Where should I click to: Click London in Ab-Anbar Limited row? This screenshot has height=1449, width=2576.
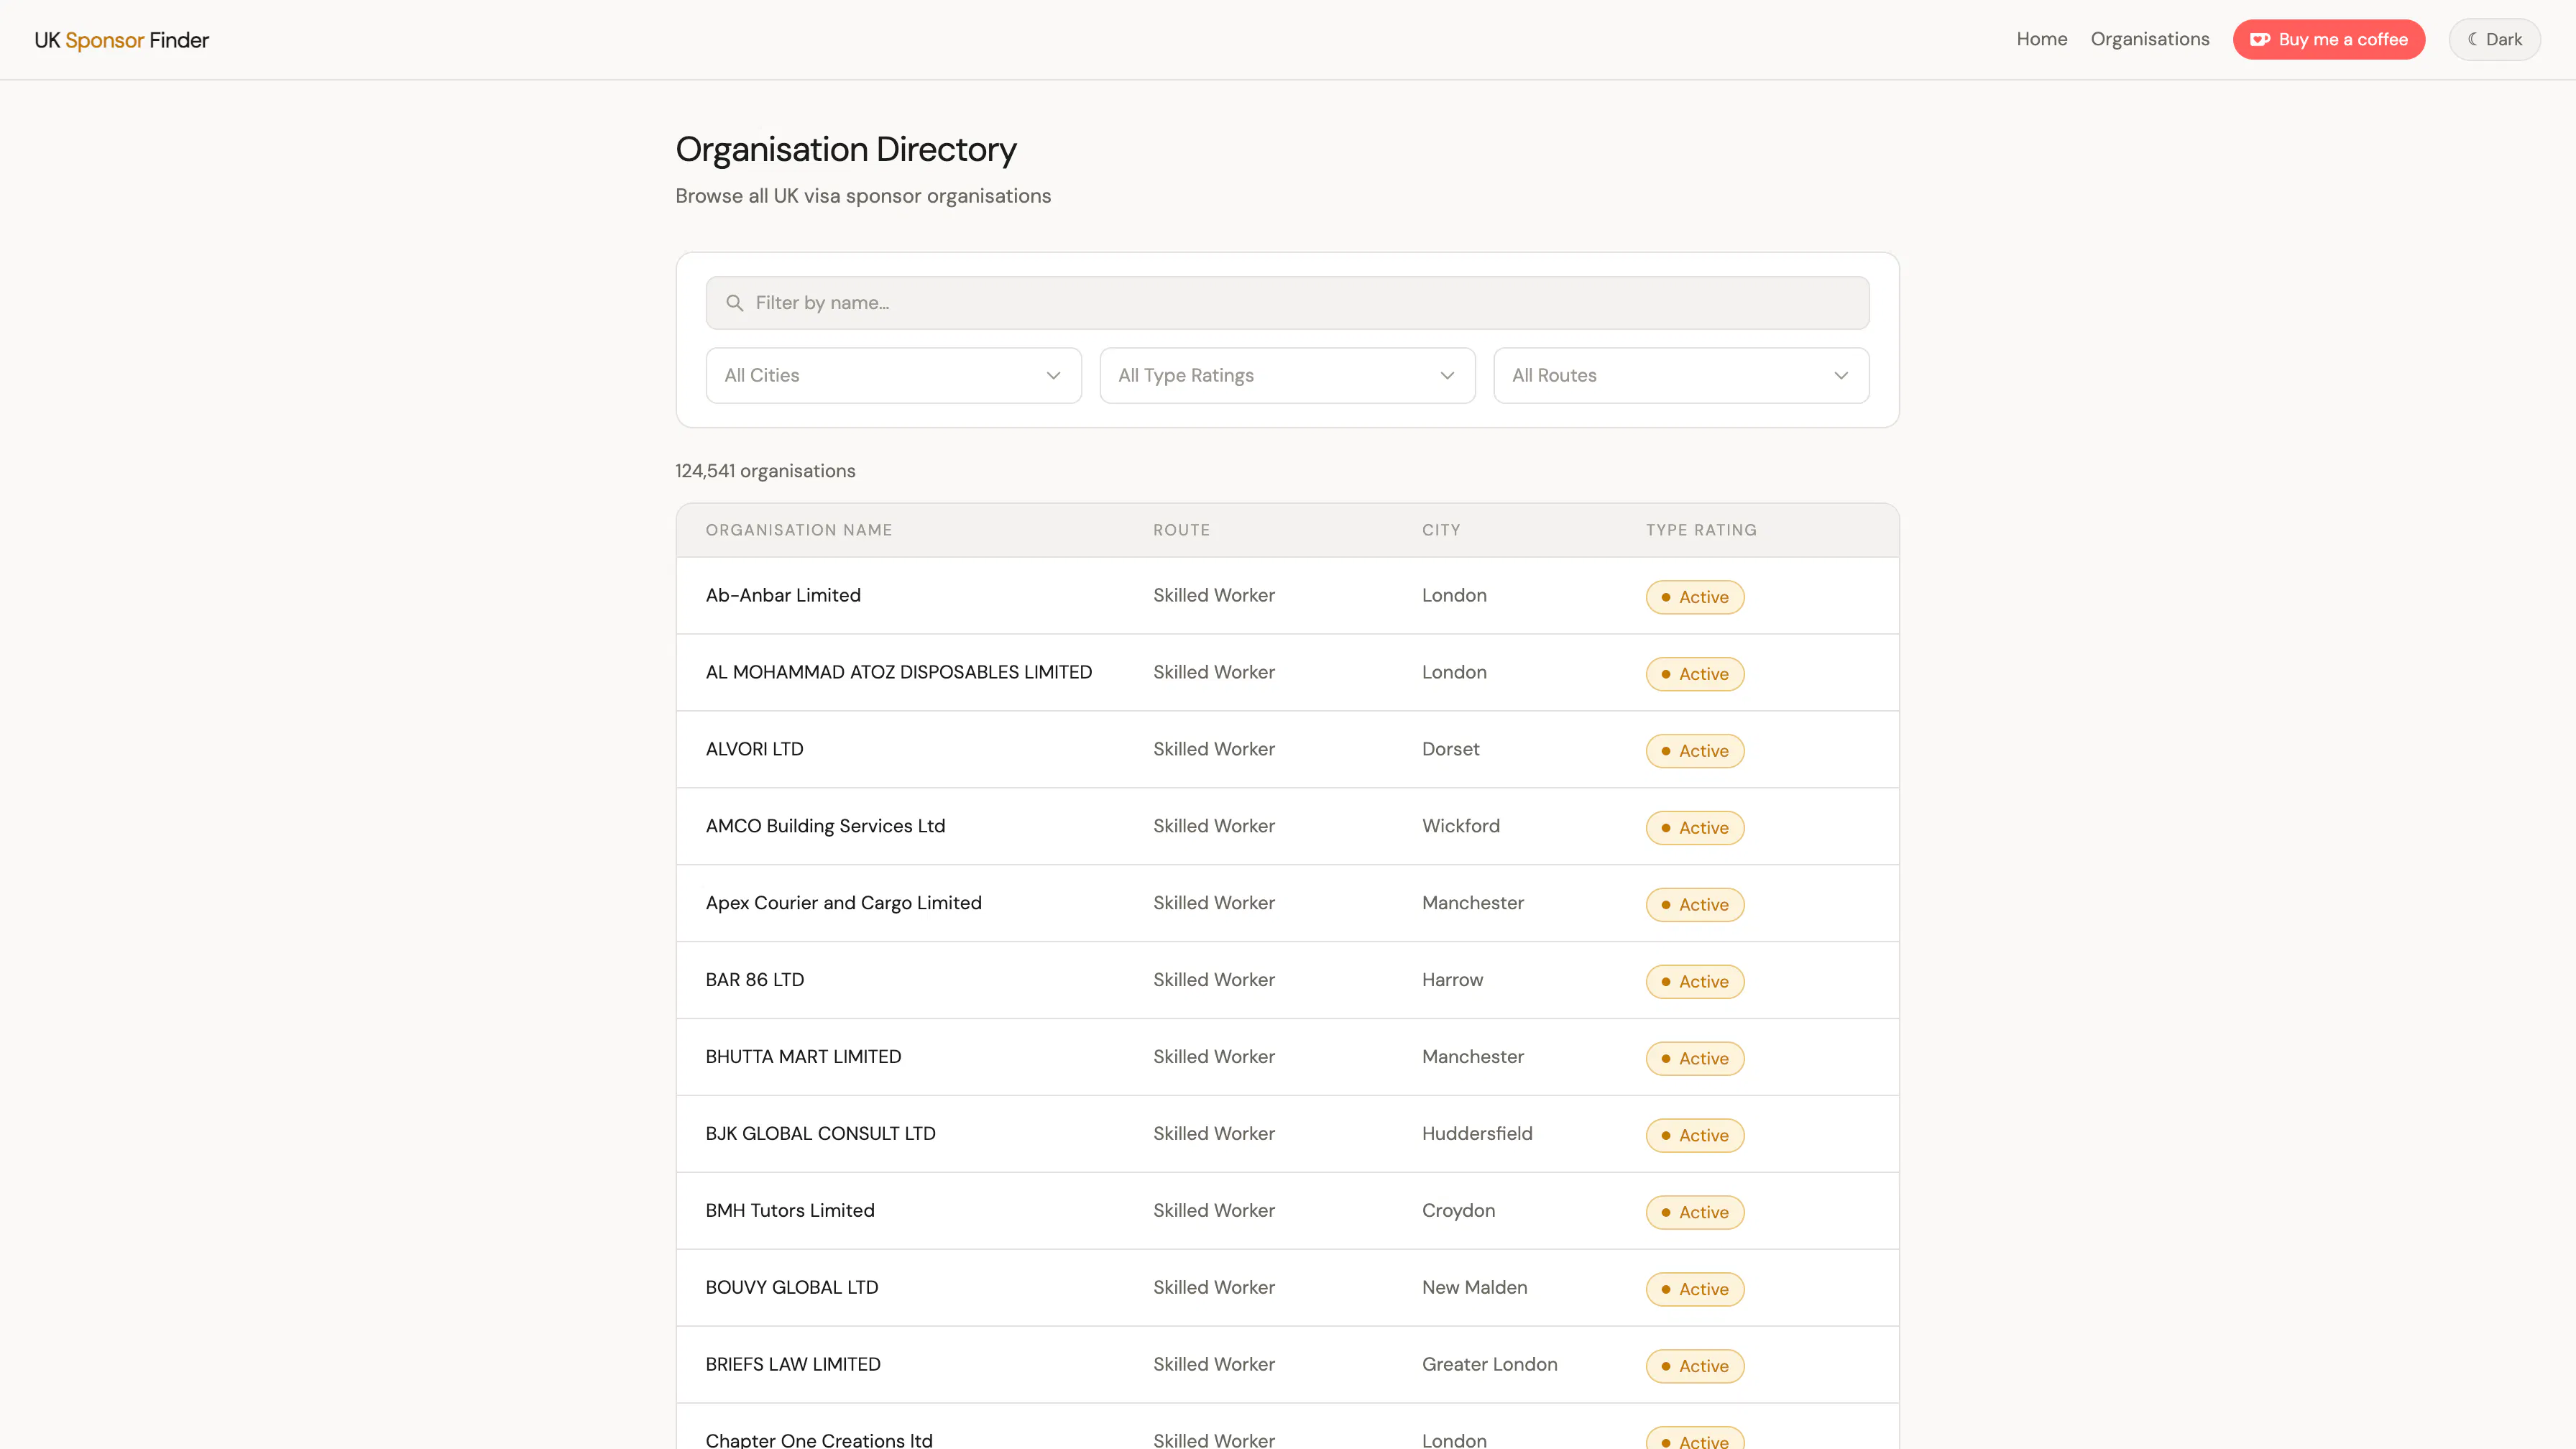click(x=1454, y=596)
